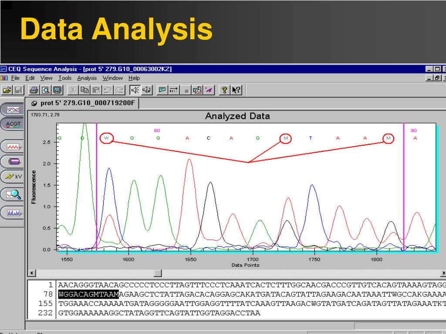Click the purple capillary cylinder sidebar button

(13, 161)
